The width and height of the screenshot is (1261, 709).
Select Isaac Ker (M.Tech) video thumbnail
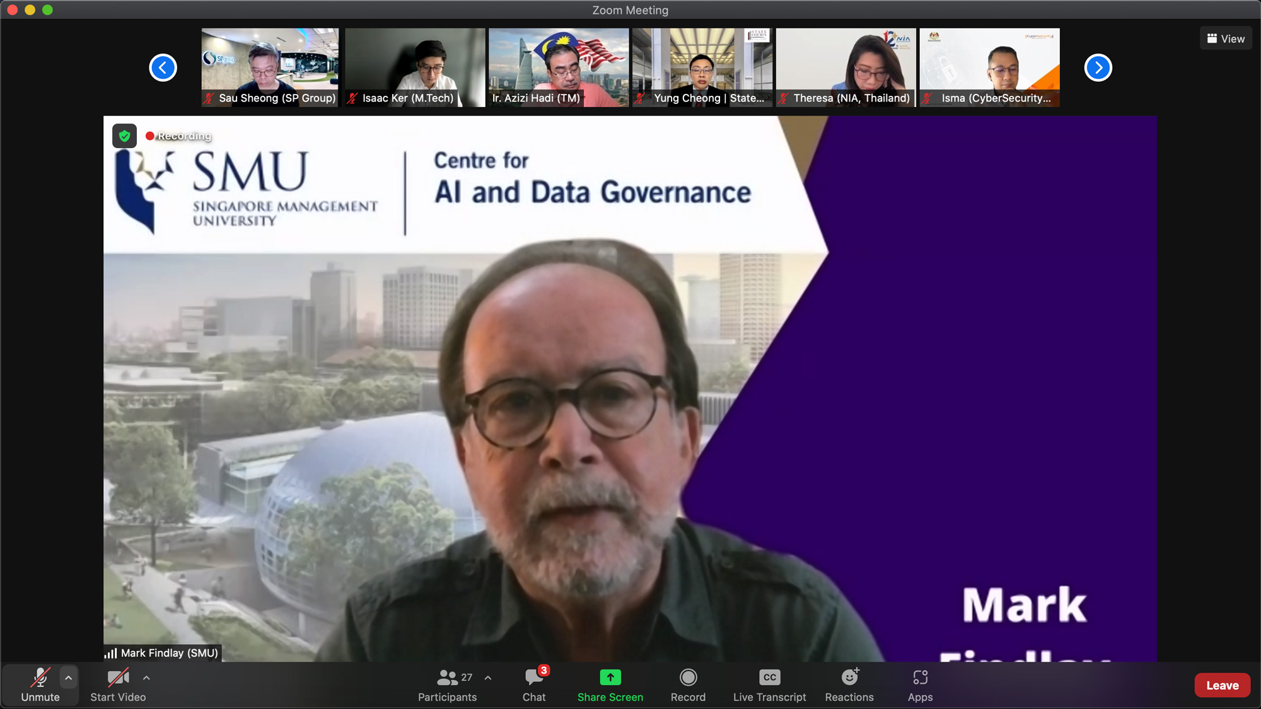(x=415, y=67)
